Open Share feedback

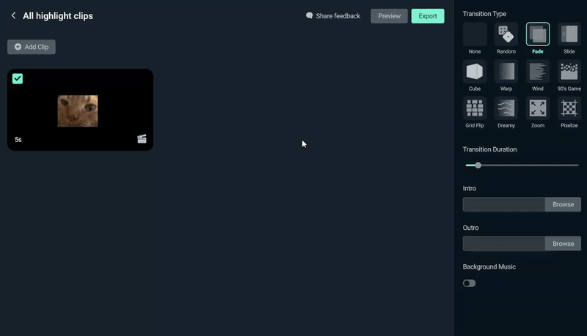coord(333,16)
